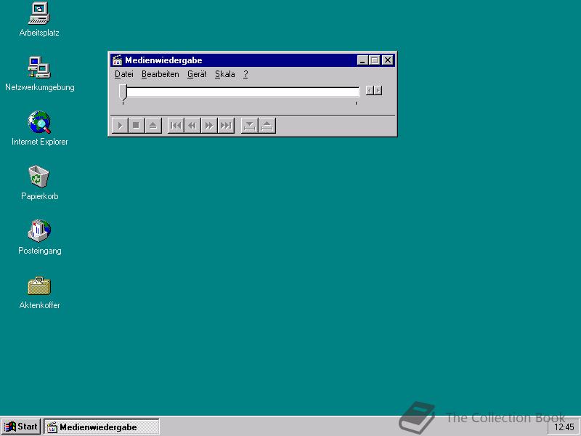Close the Medienwiedergabe window
This screenshot has height=436, width=581.
click(388, 60)
